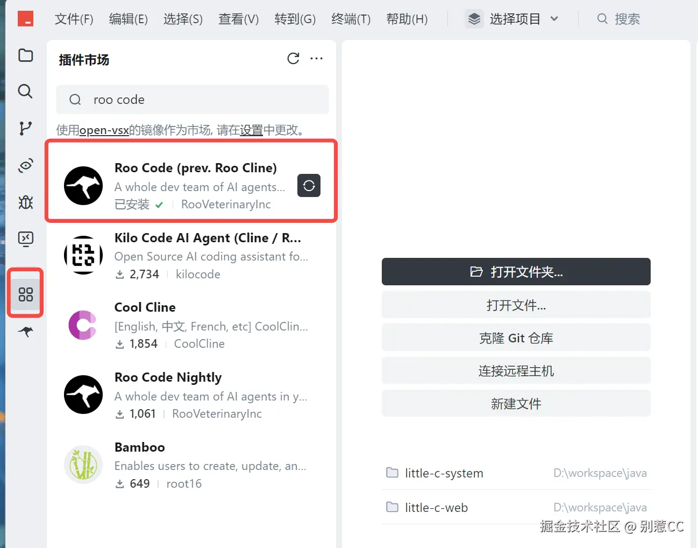Open plugin market more actions menu
The image size is (698, 548).
(x=317, y=59)
